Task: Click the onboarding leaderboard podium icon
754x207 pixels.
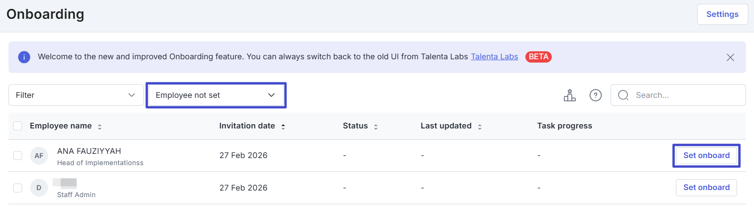Action: point(570,95)
